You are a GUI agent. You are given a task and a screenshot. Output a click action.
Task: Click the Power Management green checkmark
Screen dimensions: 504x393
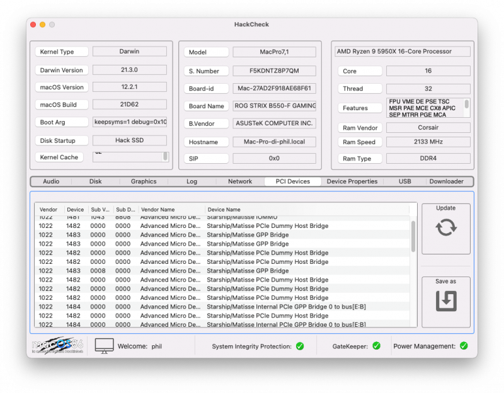pos(464,346)
